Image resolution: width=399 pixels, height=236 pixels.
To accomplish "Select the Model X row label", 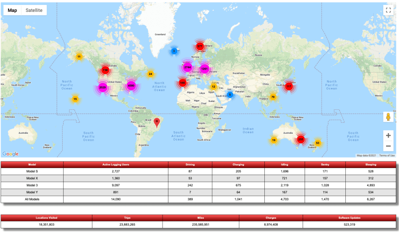I will pos(32,178).
